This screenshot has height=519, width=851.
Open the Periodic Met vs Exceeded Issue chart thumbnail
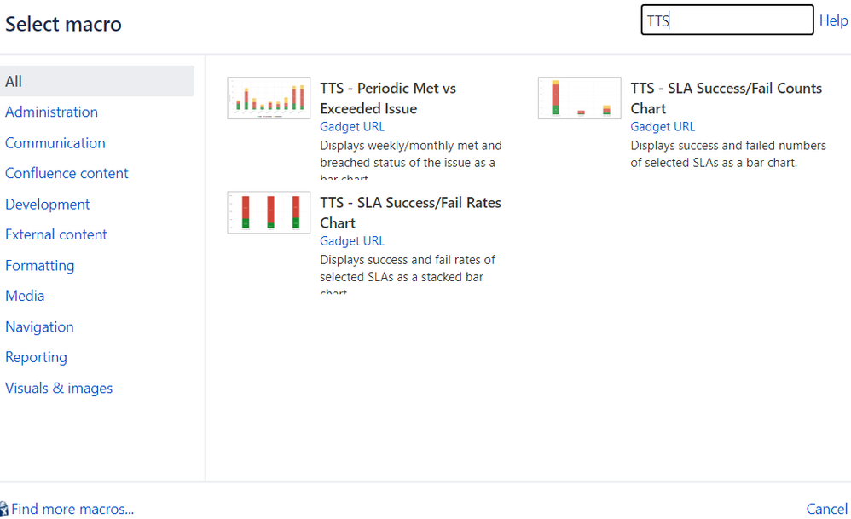(x=269, y=98)
